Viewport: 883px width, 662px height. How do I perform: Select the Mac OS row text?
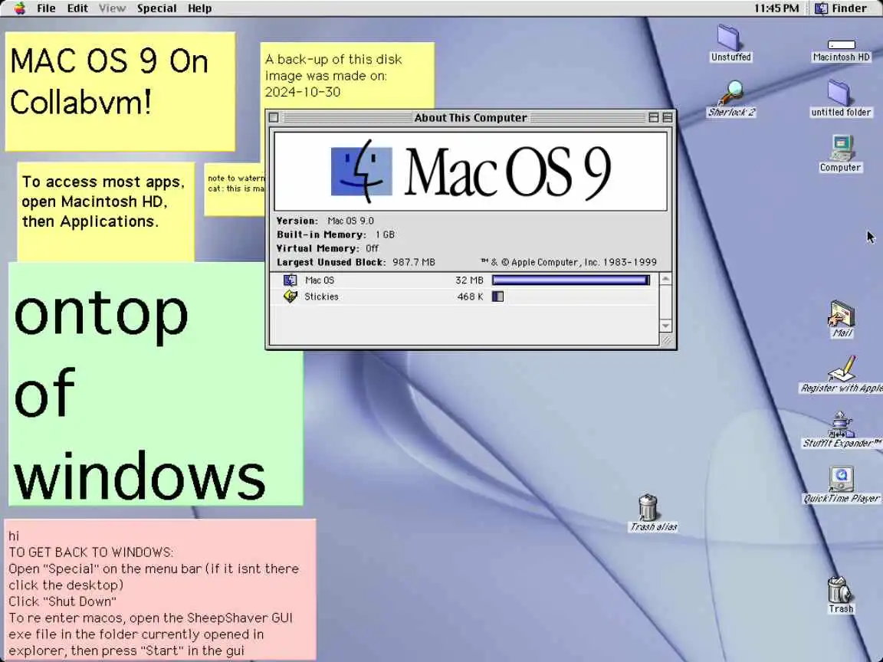[320, 280]
